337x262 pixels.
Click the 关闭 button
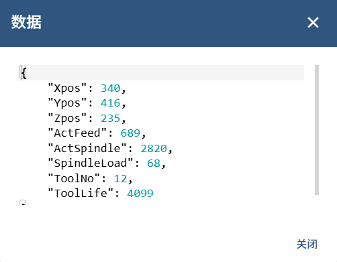[307, 244]
